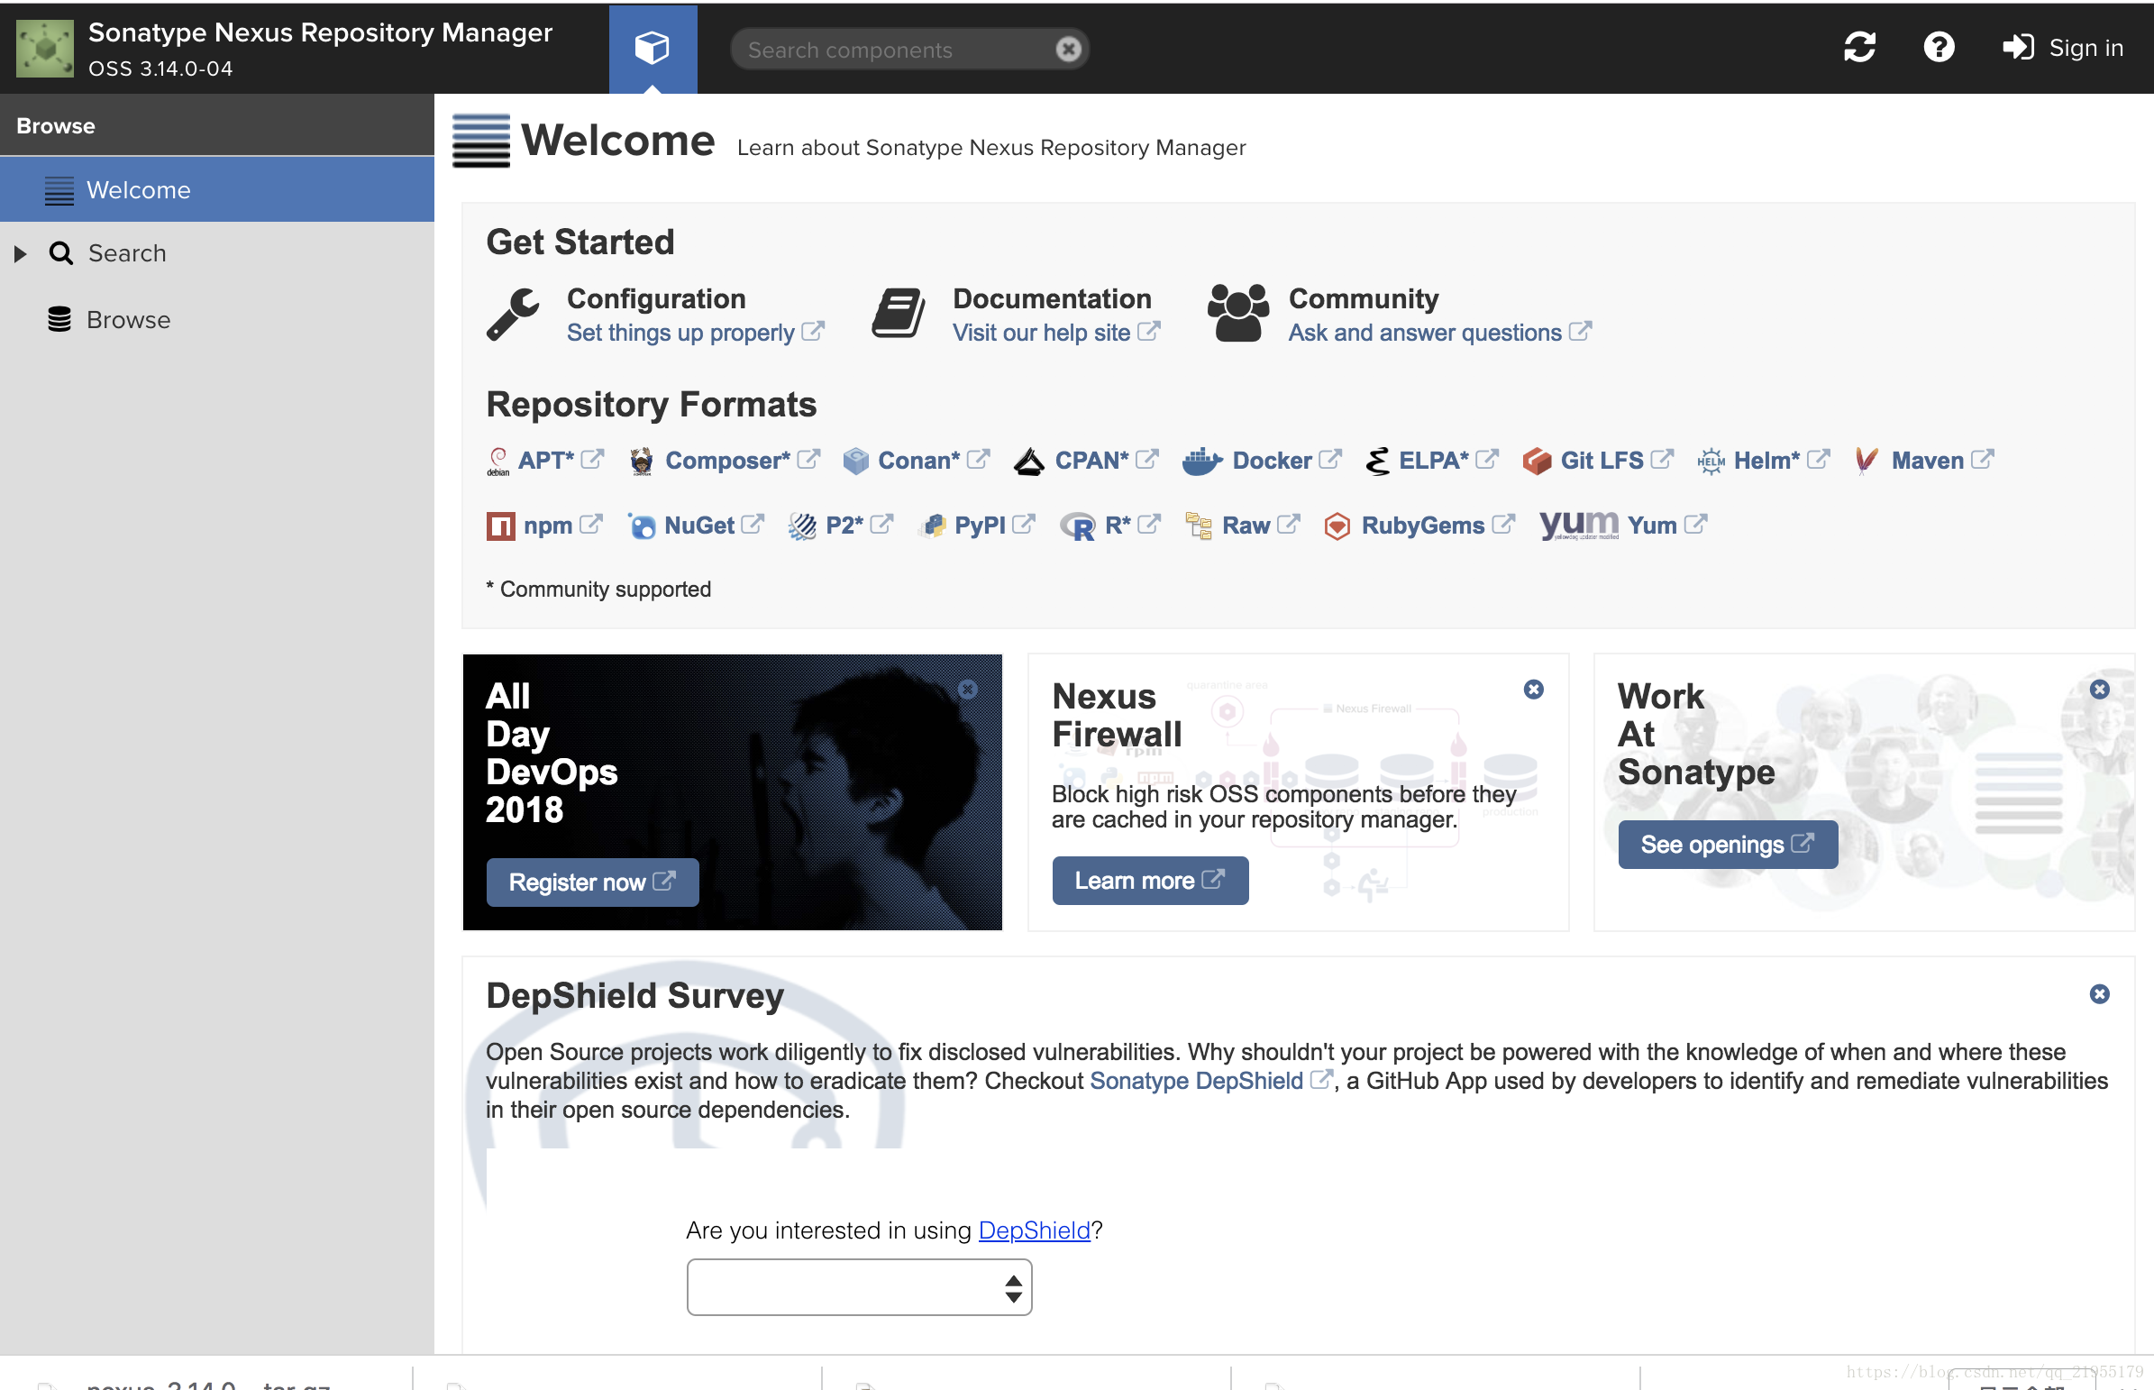Close the DepShield Survey panel

coord(2099,994)
